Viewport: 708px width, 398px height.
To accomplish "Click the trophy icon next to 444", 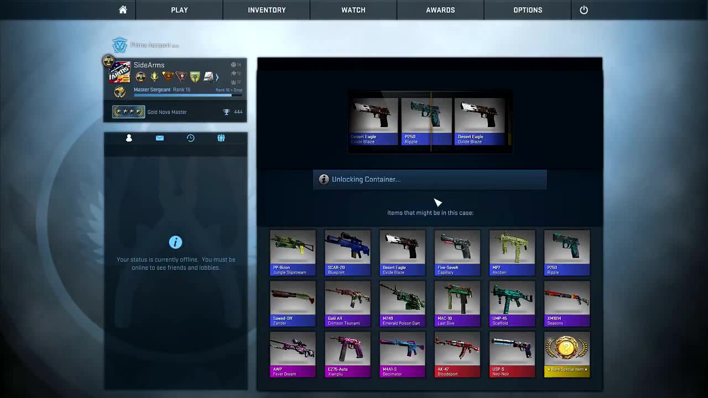I will pyautogui.click(x=226, y=112).
